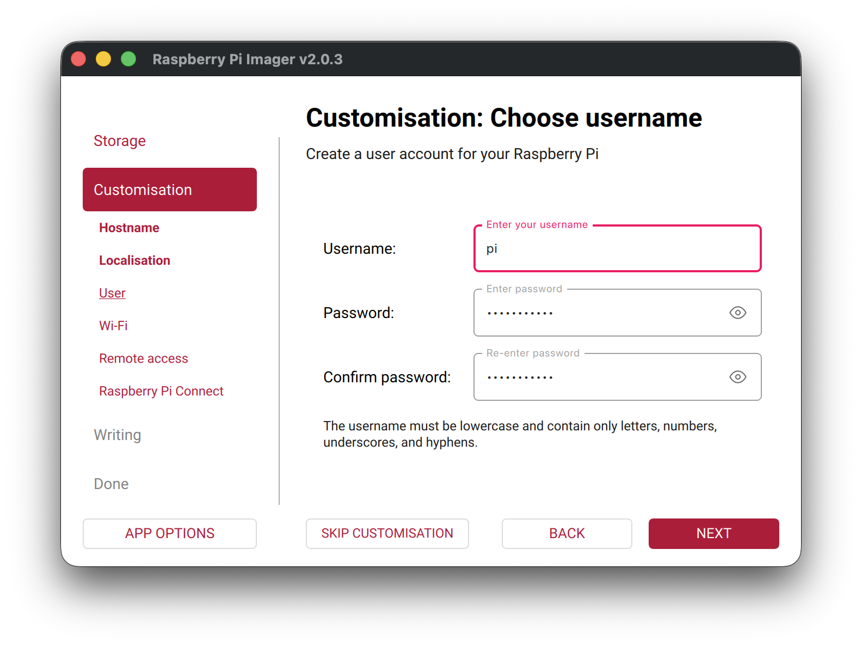862x647 pixels.
Task: Reveal the Confirm password text
Action: point(737,377)
